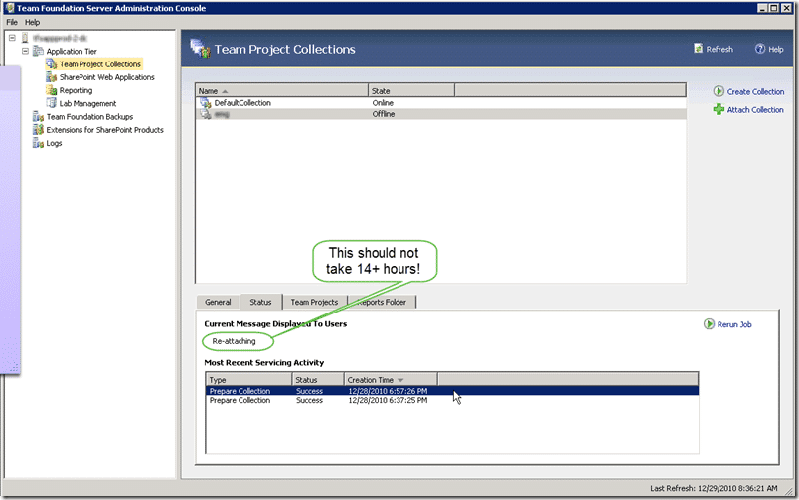Click the Help question mark icon
Screen dimensions: 799x500
click(x=760, y=49)
